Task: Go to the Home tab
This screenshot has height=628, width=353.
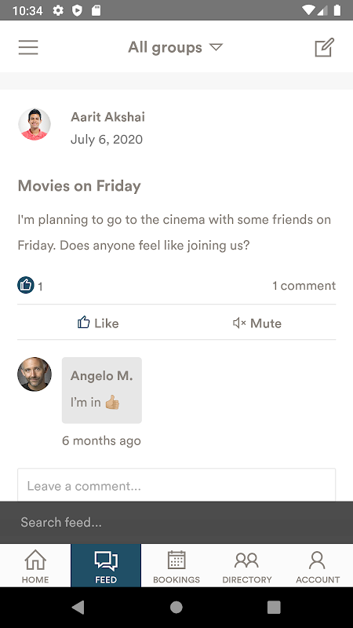Action: point(35,565)
